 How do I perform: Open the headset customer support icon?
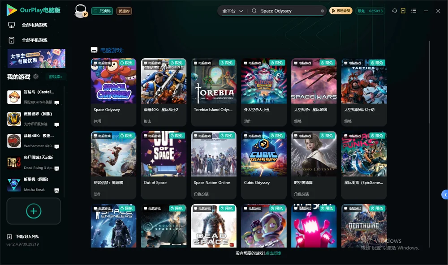click(394, 11)
